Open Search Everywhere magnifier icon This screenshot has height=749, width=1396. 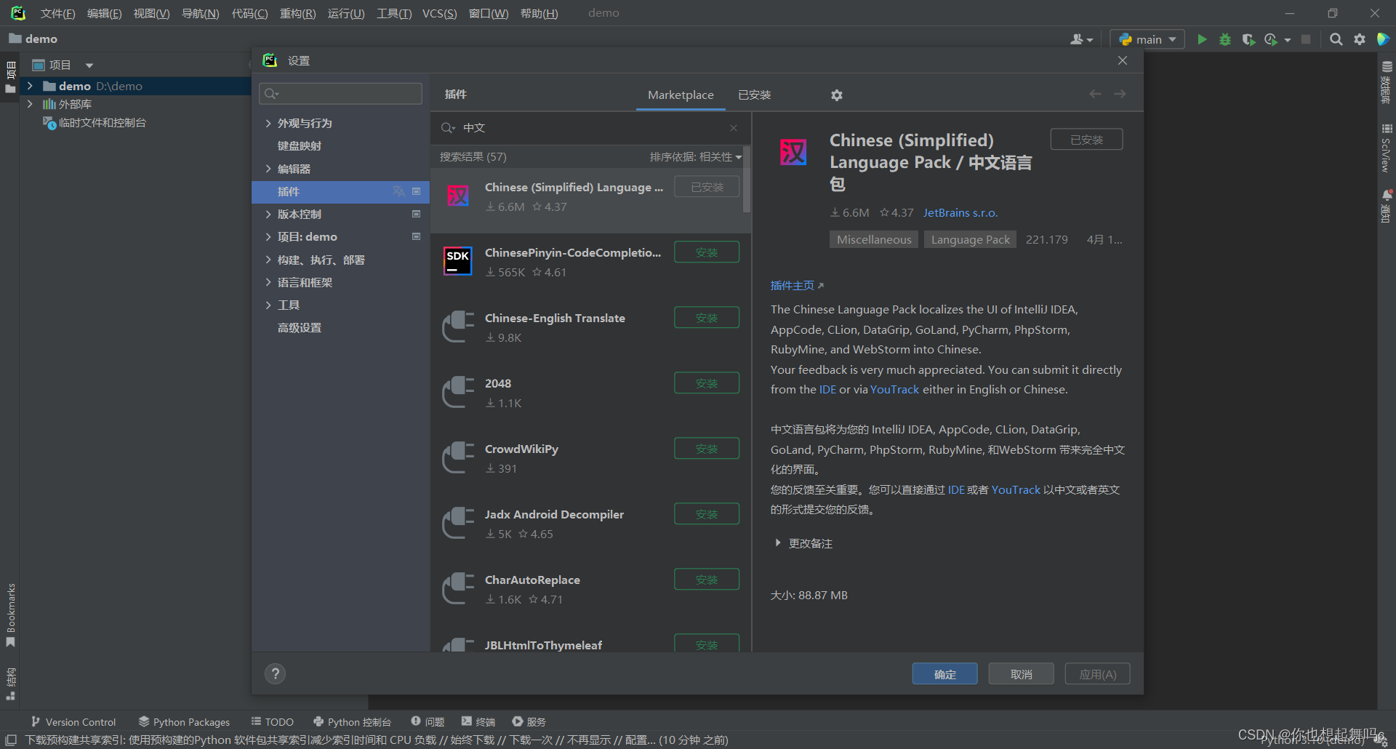pos(1336,39)
